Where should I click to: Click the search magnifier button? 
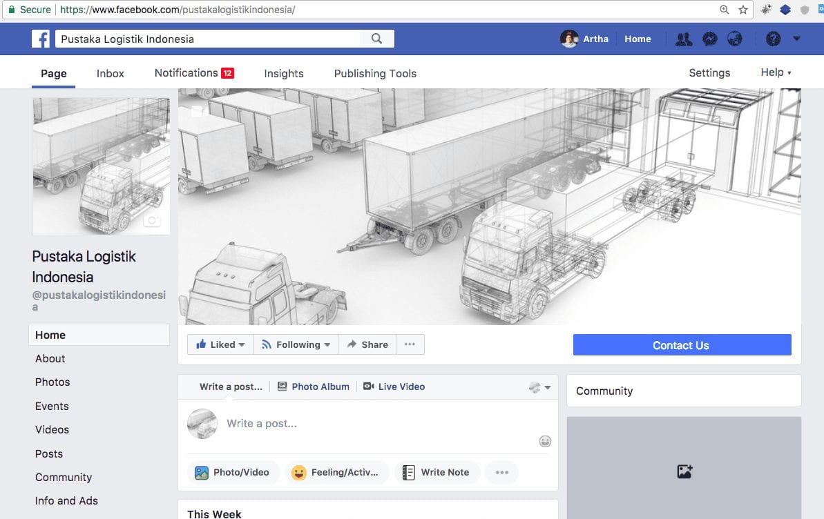[376, 39]
